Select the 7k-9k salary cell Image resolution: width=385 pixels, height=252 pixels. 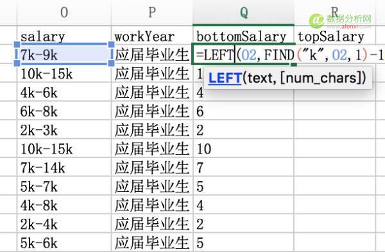(64, 54)
